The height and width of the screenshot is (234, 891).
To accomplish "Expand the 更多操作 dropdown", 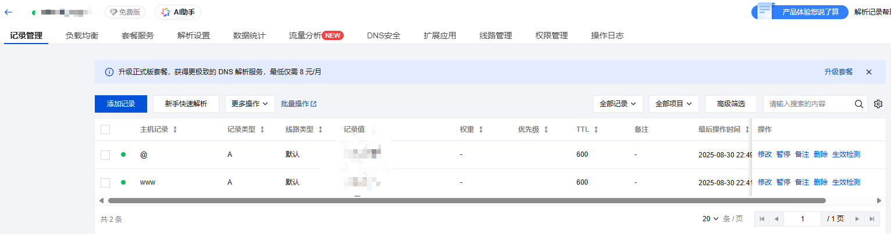I will tap(250, 104).
